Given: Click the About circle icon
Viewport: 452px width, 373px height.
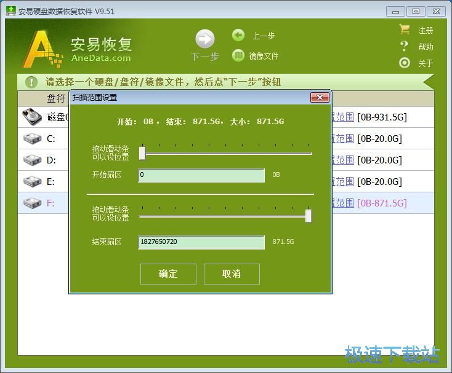Looking at the screenshot, I should pyautogui.click(x=405, y=63).
